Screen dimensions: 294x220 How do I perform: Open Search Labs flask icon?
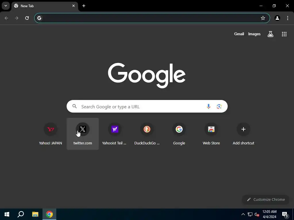270,34
